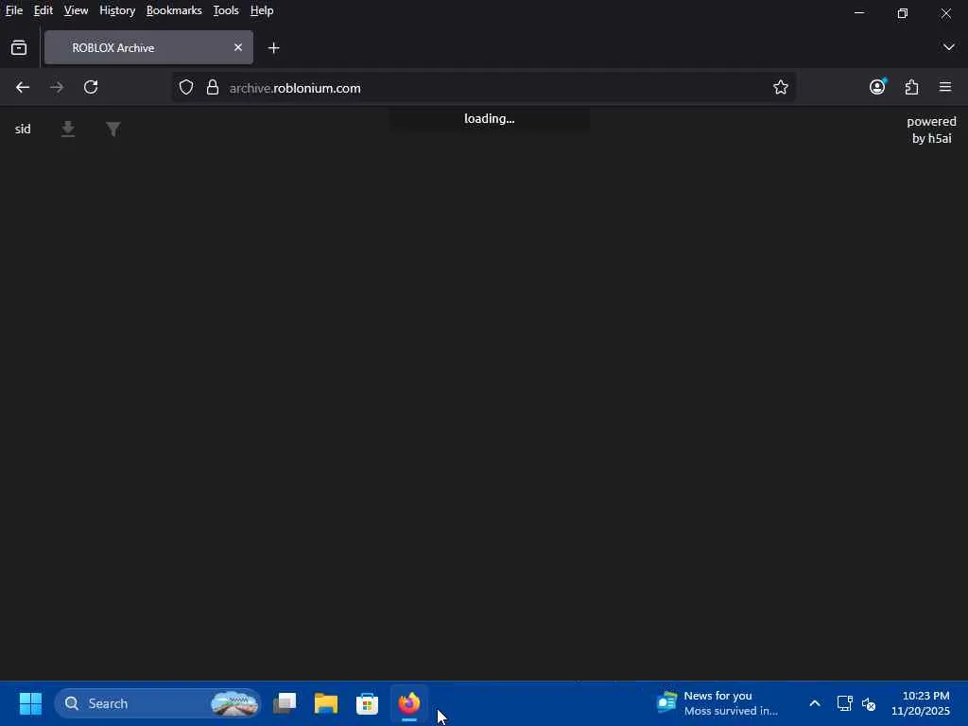Click the h5ai download icon
The height and width of the screenshot is (726, 968).
68,129
